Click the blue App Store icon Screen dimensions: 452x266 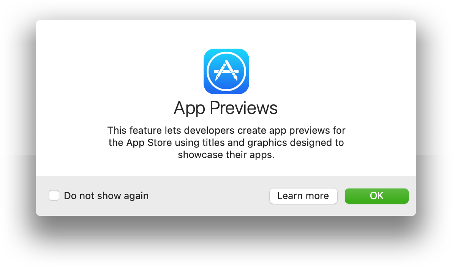(226, 71)
